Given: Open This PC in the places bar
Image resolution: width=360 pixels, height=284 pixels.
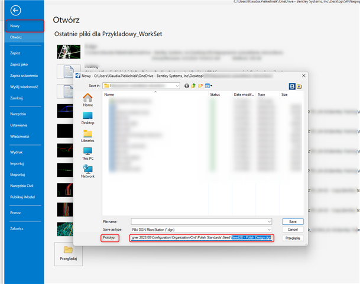Looking at the screenshot, I should click(87, 154).
